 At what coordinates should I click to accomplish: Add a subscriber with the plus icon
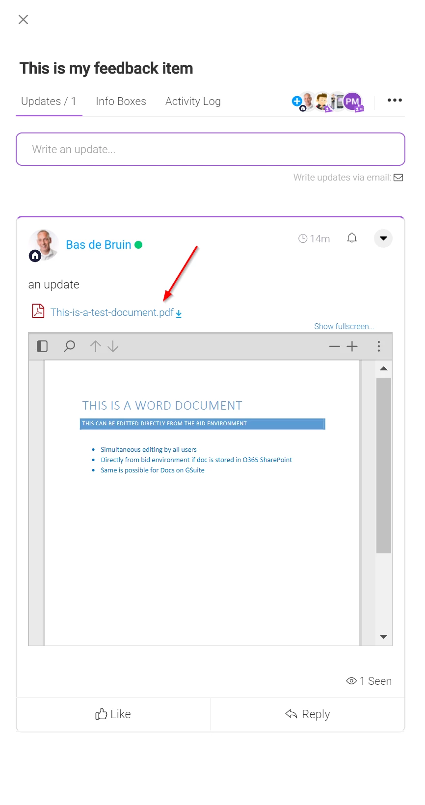click(x=296, y=101)
